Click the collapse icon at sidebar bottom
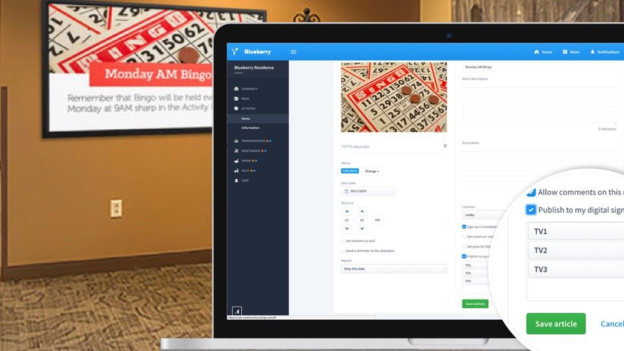624x351 pixels. 237,311
